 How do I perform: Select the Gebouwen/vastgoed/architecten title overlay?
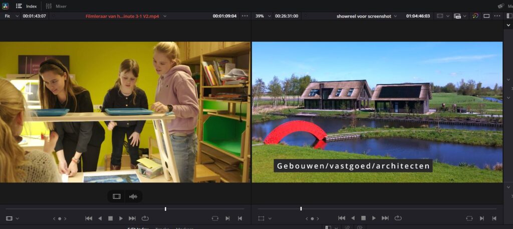(353, 165)
